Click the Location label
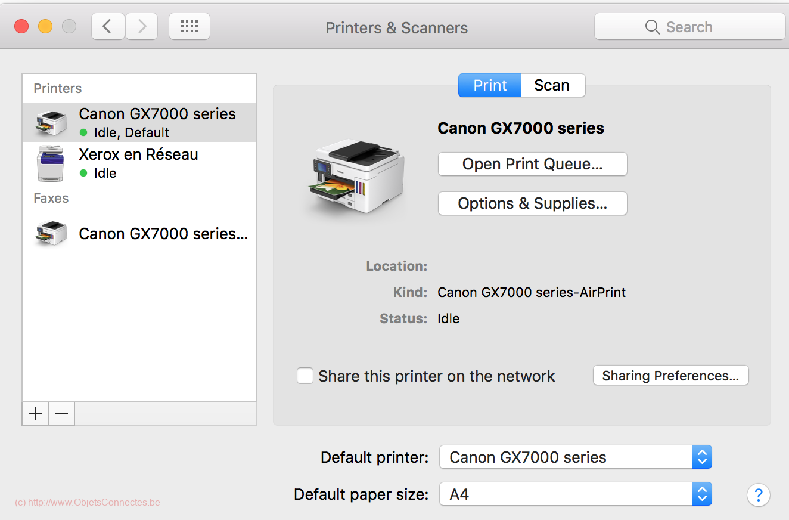The height and width of the screenshot is (520, 789). click(397, 266)
